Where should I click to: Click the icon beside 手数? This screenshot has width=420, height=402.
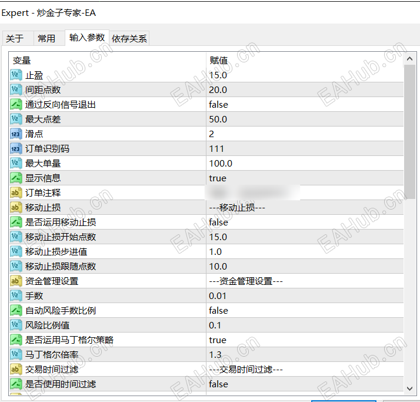click(16, 296)
